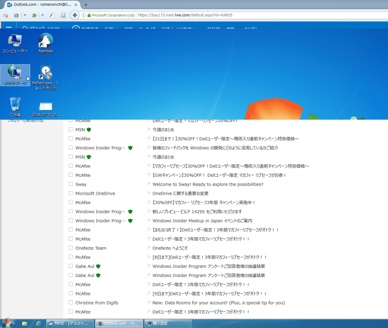Screen dimensions: 388x328
Task: Open the 'Welcome to Sway!' email
Action: (x=208, y=184)
